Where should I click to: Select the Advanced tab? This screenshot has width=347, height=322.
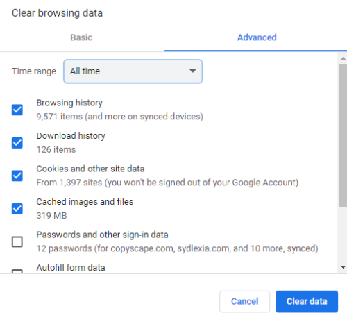click(x=257, y=37)
